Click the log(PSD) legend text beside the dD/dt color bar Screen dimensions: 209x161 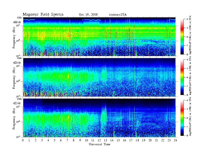point(190,76)
